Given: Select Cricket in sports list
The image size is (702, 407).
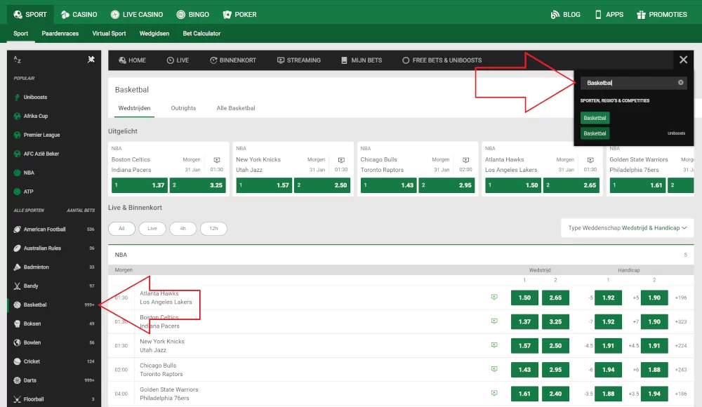Looking at the screenshot, I should point(54,361).
